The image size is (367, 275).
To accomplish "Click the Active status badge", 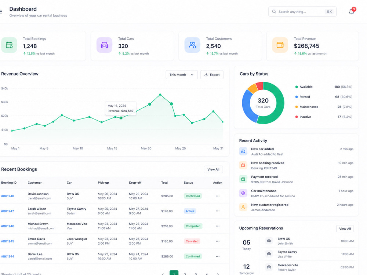I will 190,211.
